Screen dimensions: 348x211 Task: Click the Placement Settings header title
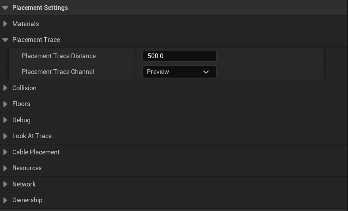(40, 8)
